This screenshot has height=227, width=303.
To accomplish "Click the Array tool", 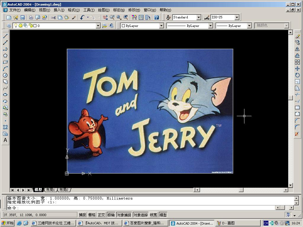I will point(297,62).
